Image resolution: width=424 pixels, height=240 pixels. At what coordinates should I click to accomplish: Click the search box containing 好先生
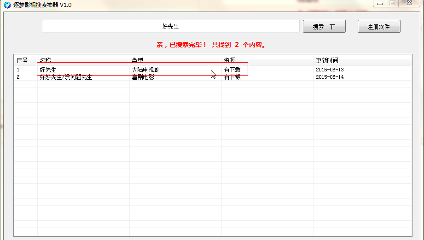[170, 27]
